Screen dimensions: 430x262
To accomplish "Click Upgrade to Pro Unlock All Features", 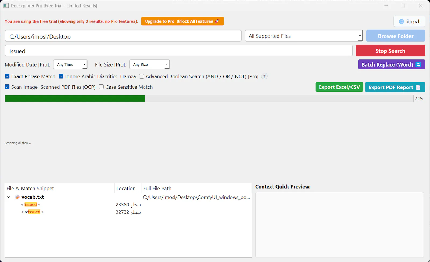I will coord(182,21).
